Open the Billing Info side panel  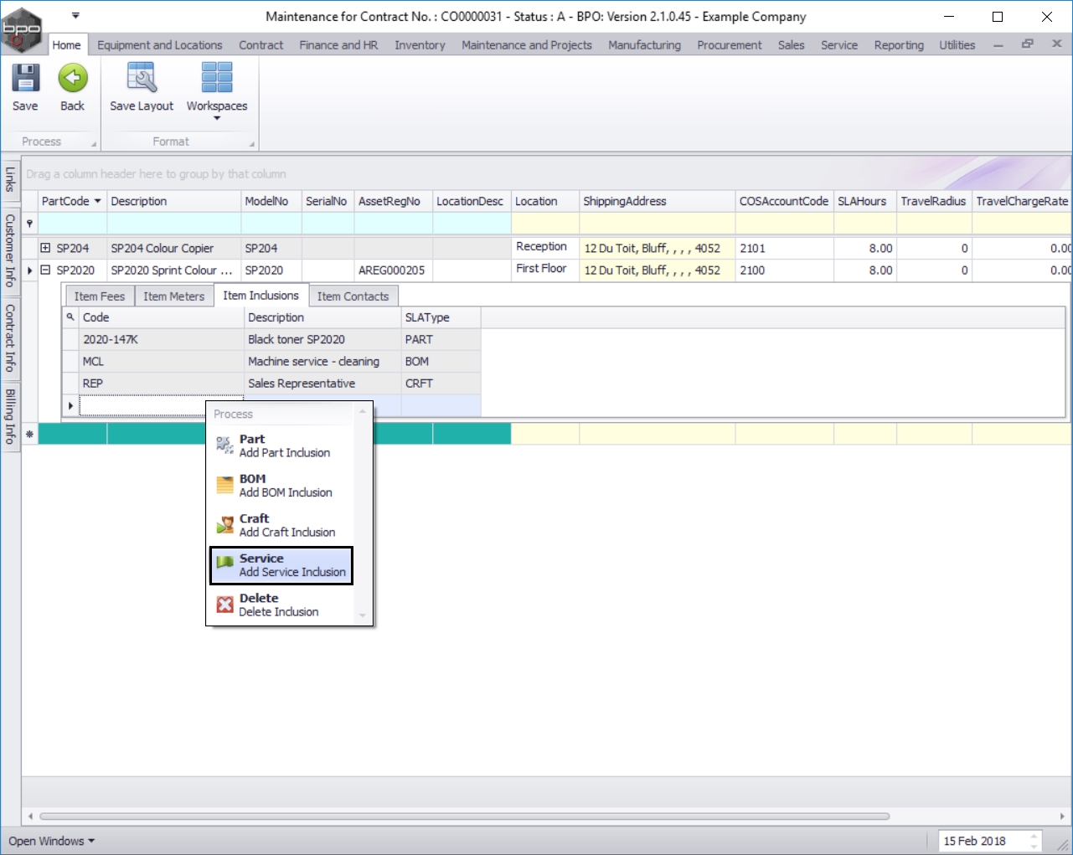click(x=11, y=416)
